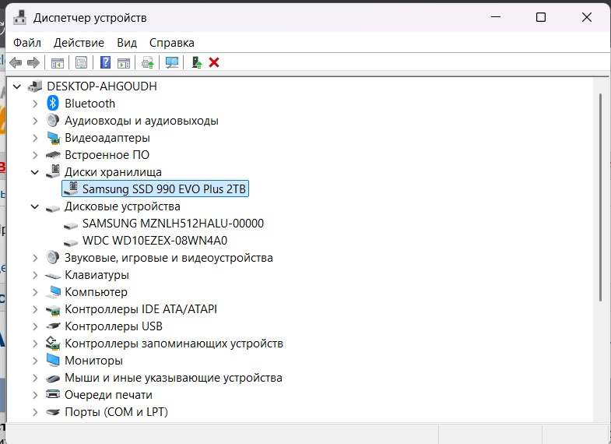Expand Аудиовходы и аудиовыходы
The height and width of the screenshot is (444, 611).
tap(35, 121)
